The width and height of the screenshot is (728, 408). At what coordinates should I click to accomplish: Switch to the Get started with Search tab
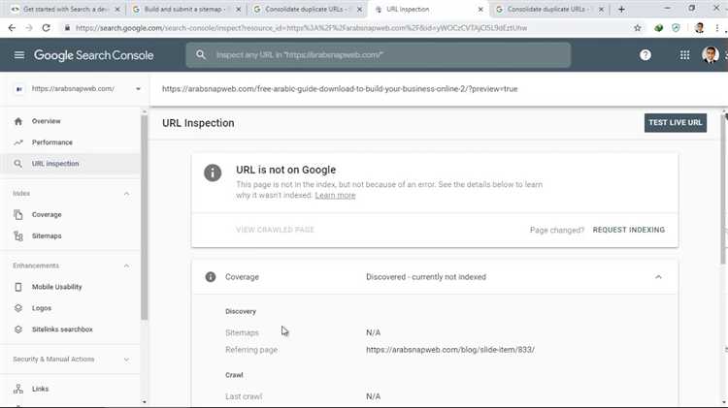tap(66, 9)
